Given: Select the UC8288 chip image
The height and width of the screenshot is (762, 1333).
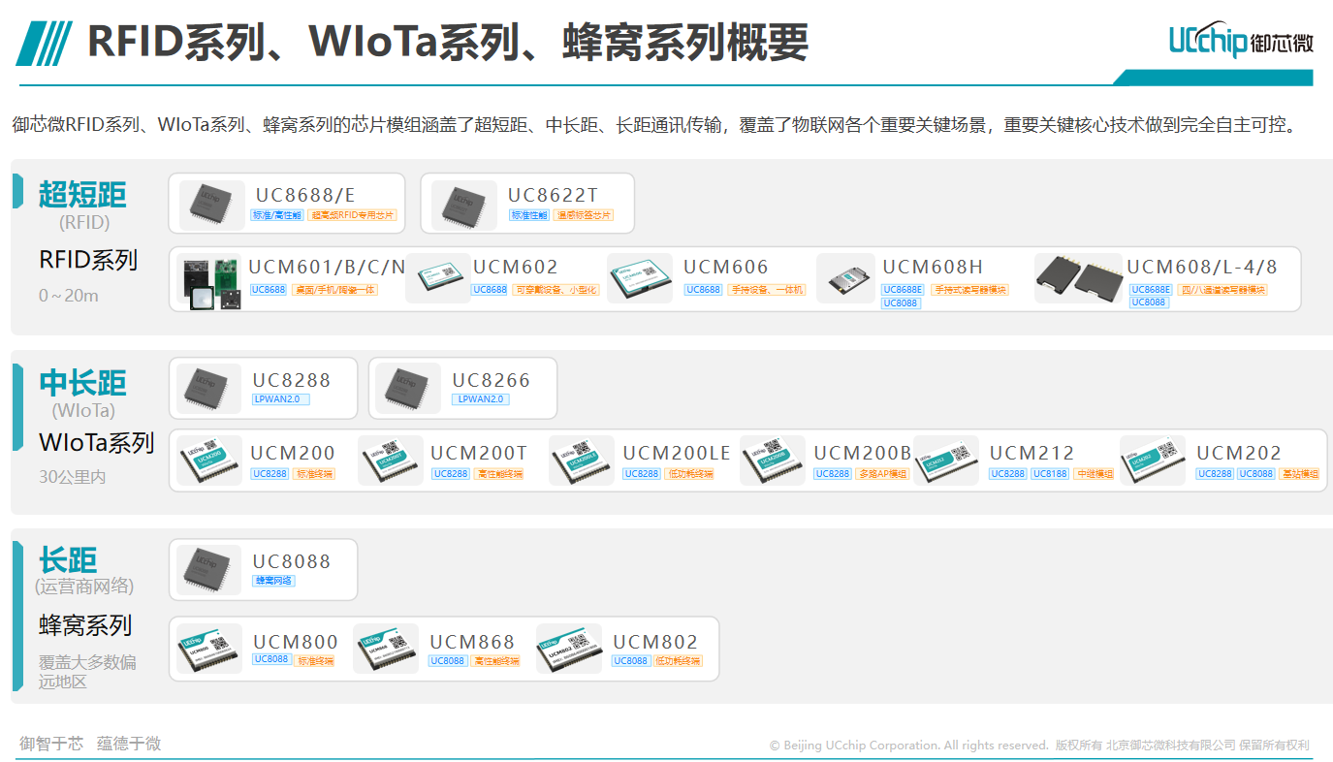Looking at the screenshot, I should point(209,389).
